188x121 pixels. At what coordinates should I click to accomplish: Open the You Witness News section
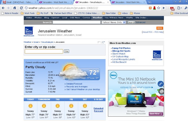click(114, 18)
